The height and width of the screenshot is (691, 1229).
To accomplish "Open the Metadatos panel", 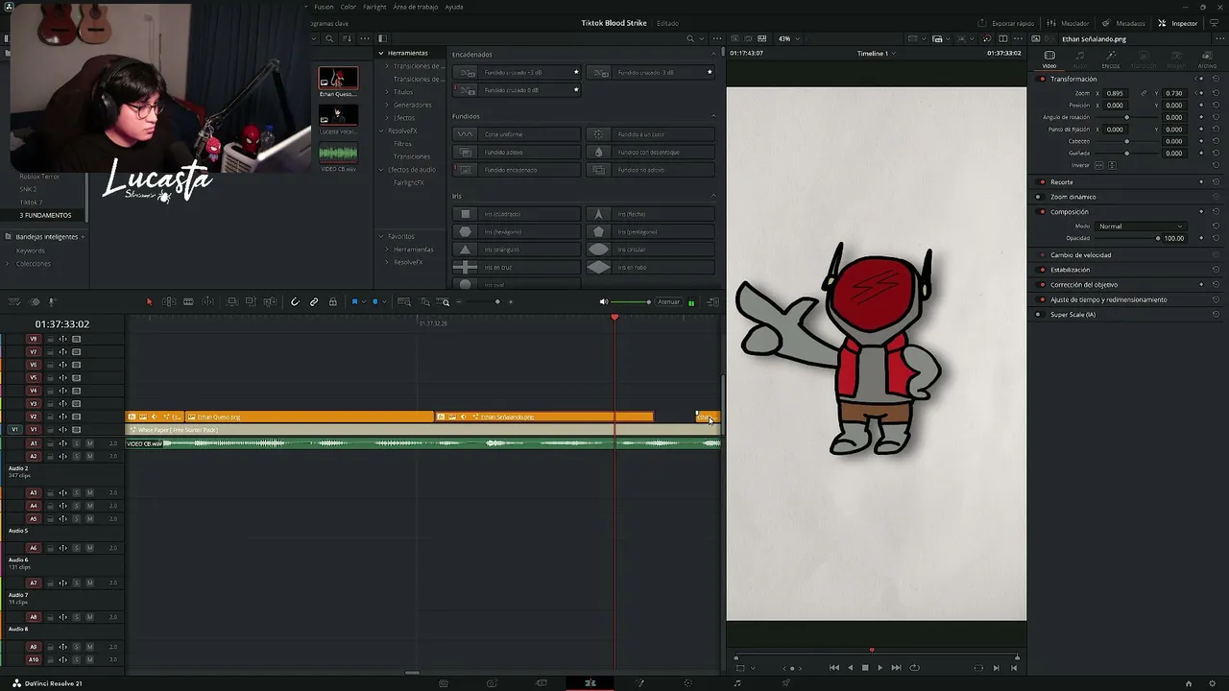I will (x=1123, y=23).
